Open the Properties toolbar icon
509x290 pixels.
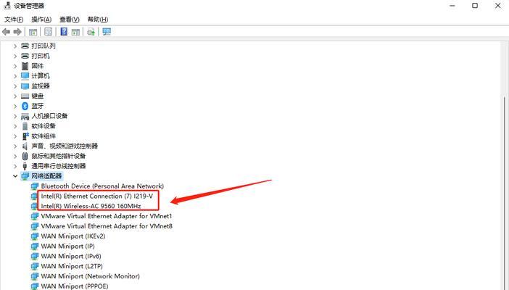pos(49,32)
